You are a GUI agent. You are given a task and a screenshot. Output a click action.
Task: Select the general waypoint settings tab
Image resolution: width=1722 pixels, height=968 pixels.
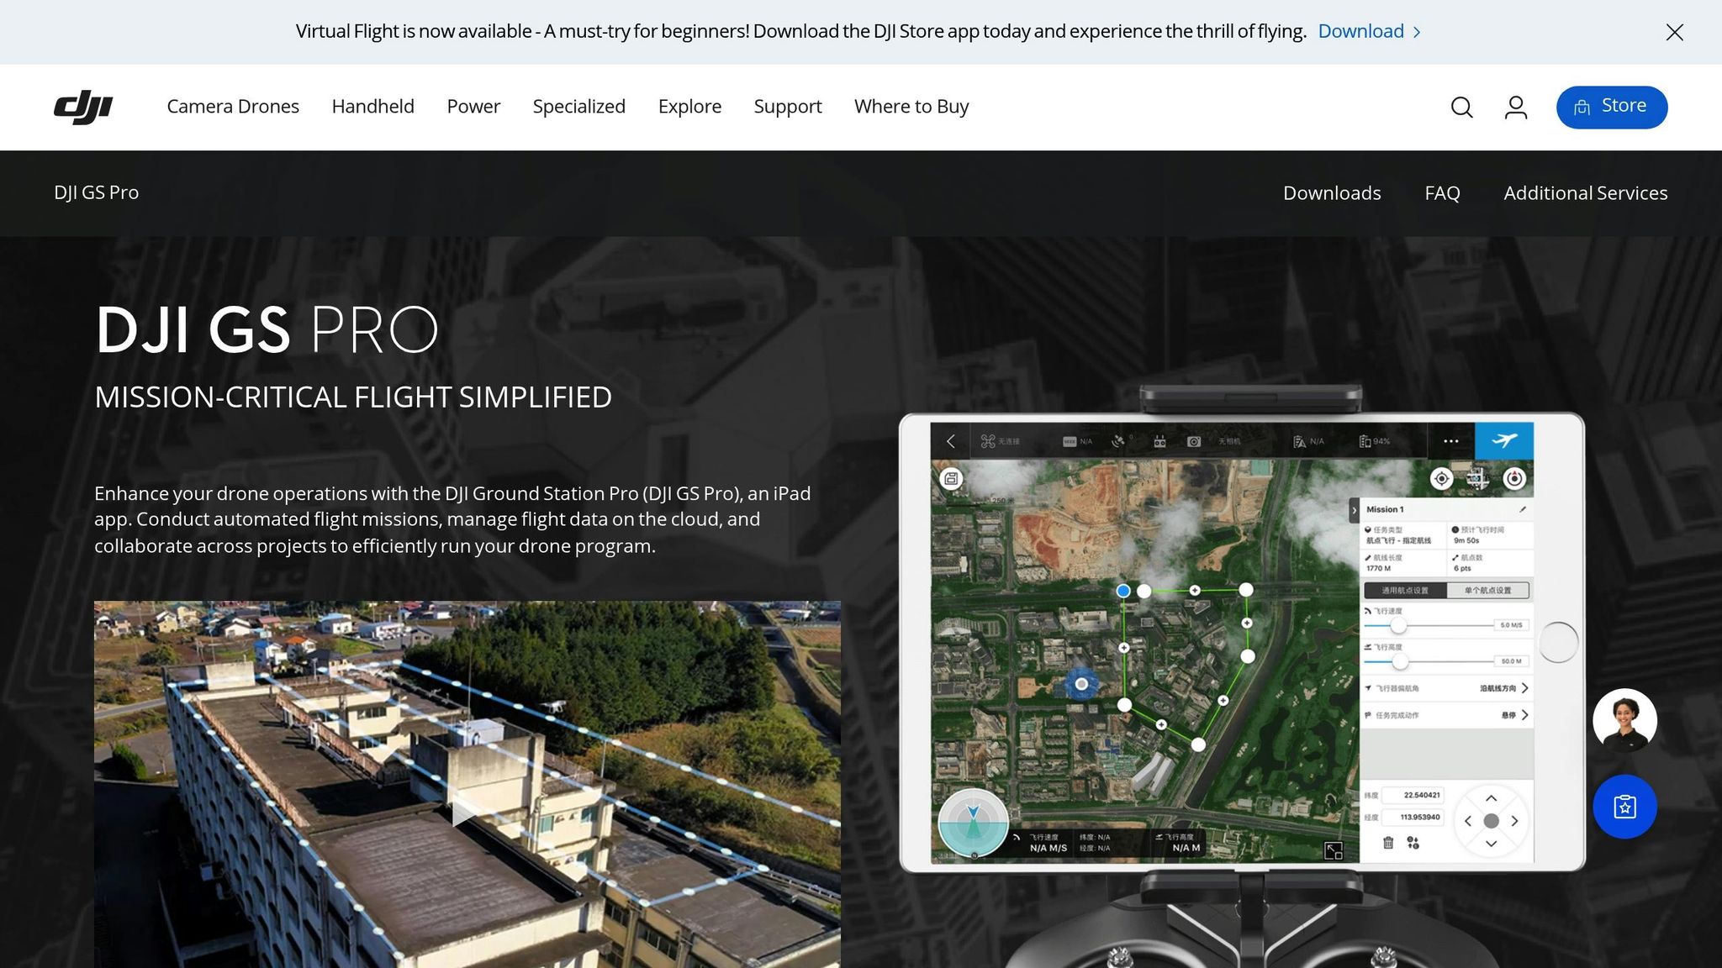tap(1405, 590)
